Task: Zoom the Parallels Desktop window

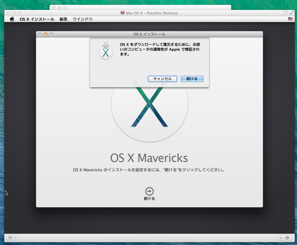Action: [20, 13]
